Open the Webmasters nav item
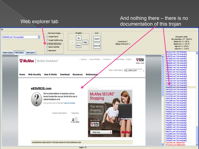Screen dimensions: 199x149 (92, 74)
